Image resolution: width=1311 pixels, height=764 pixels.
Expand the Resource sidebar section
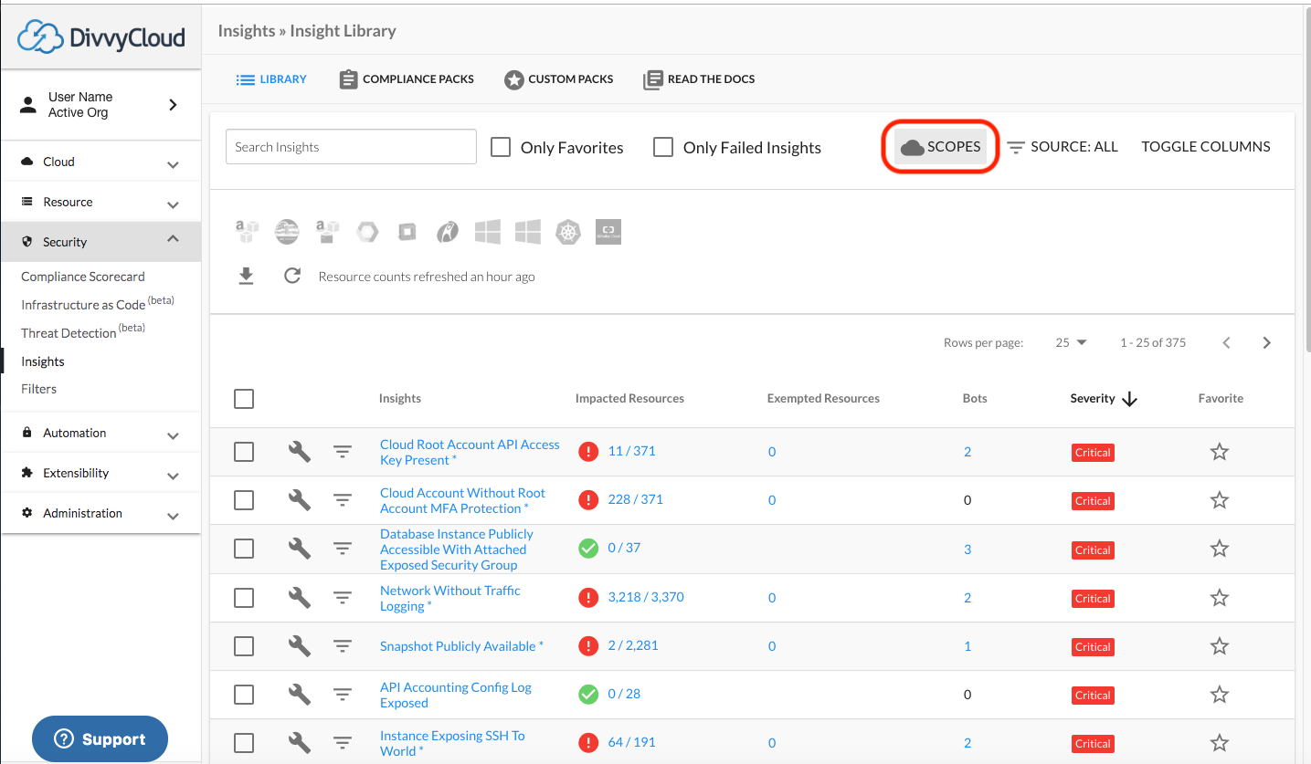point(100,202)
